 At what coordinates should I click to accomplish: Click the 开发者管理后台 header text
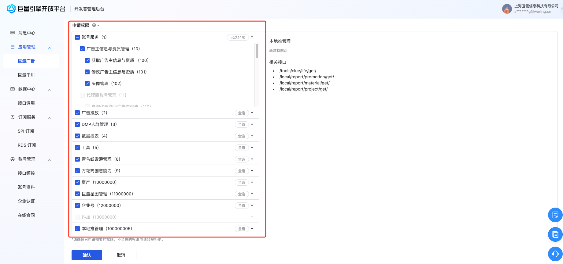click(x=89, y=9)
